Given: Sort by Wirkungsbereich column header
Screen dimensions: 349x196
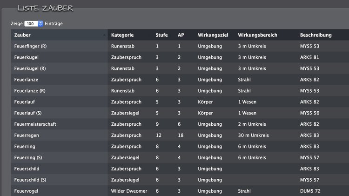Looking at the screenshot, I should coord(257,35).
